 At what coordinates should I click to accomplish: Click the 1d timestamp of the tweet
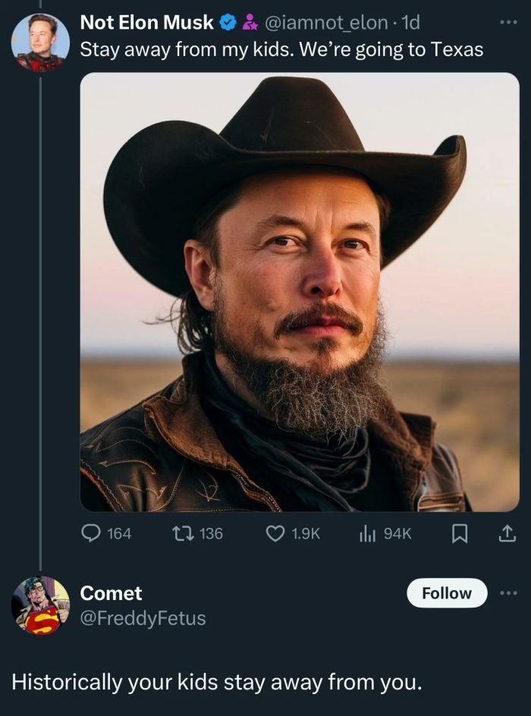(410, 24)
